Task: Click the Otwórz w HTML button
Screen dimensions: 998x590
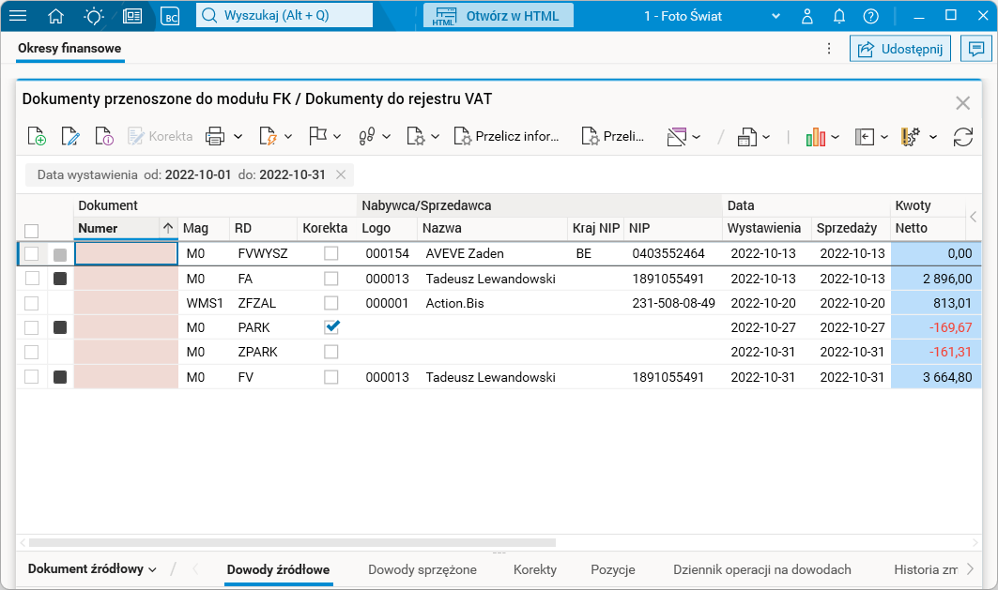Action: (x=499, y=16)
